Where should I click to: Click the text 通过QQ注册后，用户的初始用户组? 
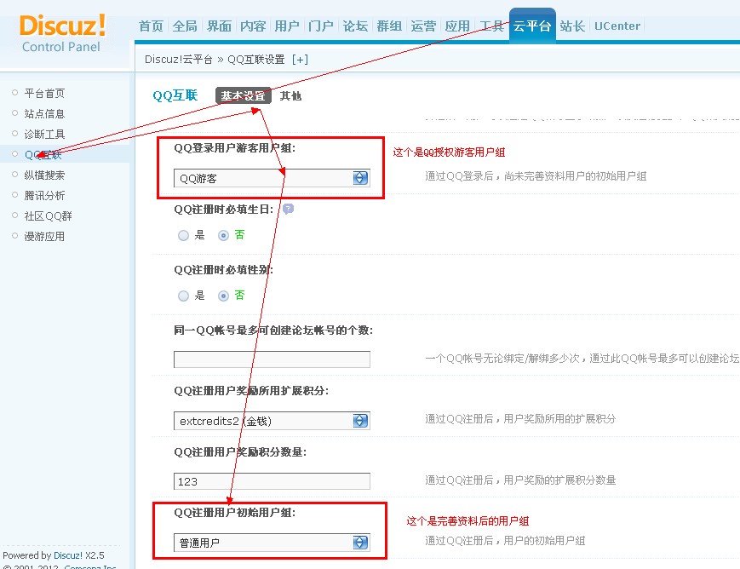(x=505, y=541)
